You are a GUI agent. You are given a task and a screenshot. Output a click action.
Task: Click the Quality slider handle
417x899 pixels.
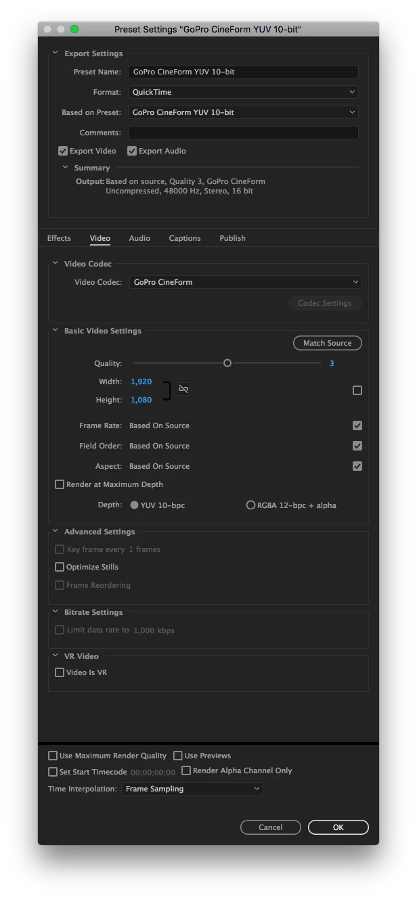[x=227, y=363]
